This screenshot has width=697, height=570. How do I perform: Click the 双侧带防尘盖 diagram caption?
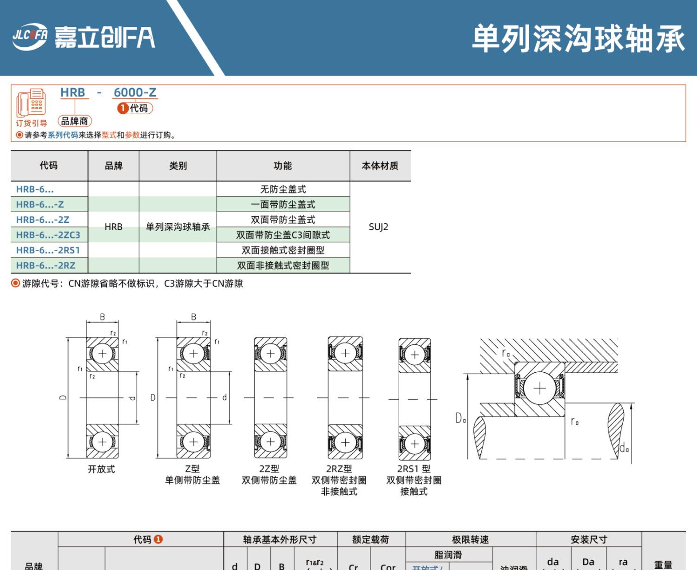269,480
